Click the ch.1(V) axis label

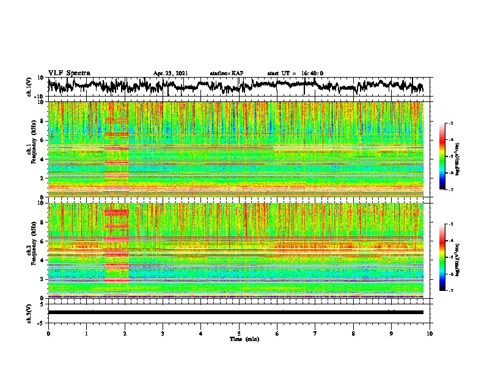[29, 87]
